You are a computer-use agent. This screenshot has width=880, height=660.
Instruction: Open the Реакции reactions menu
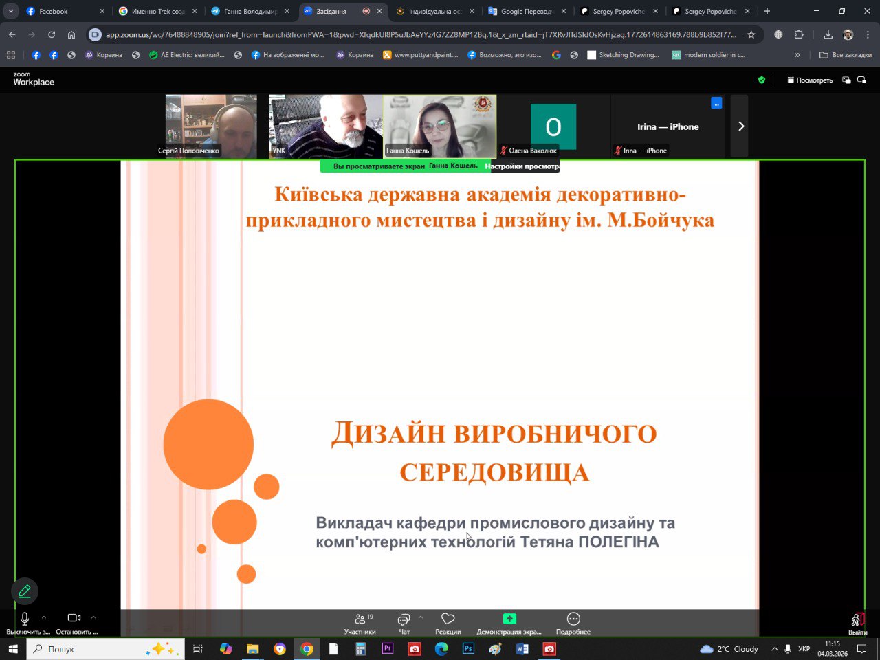[x=448, y=623]
